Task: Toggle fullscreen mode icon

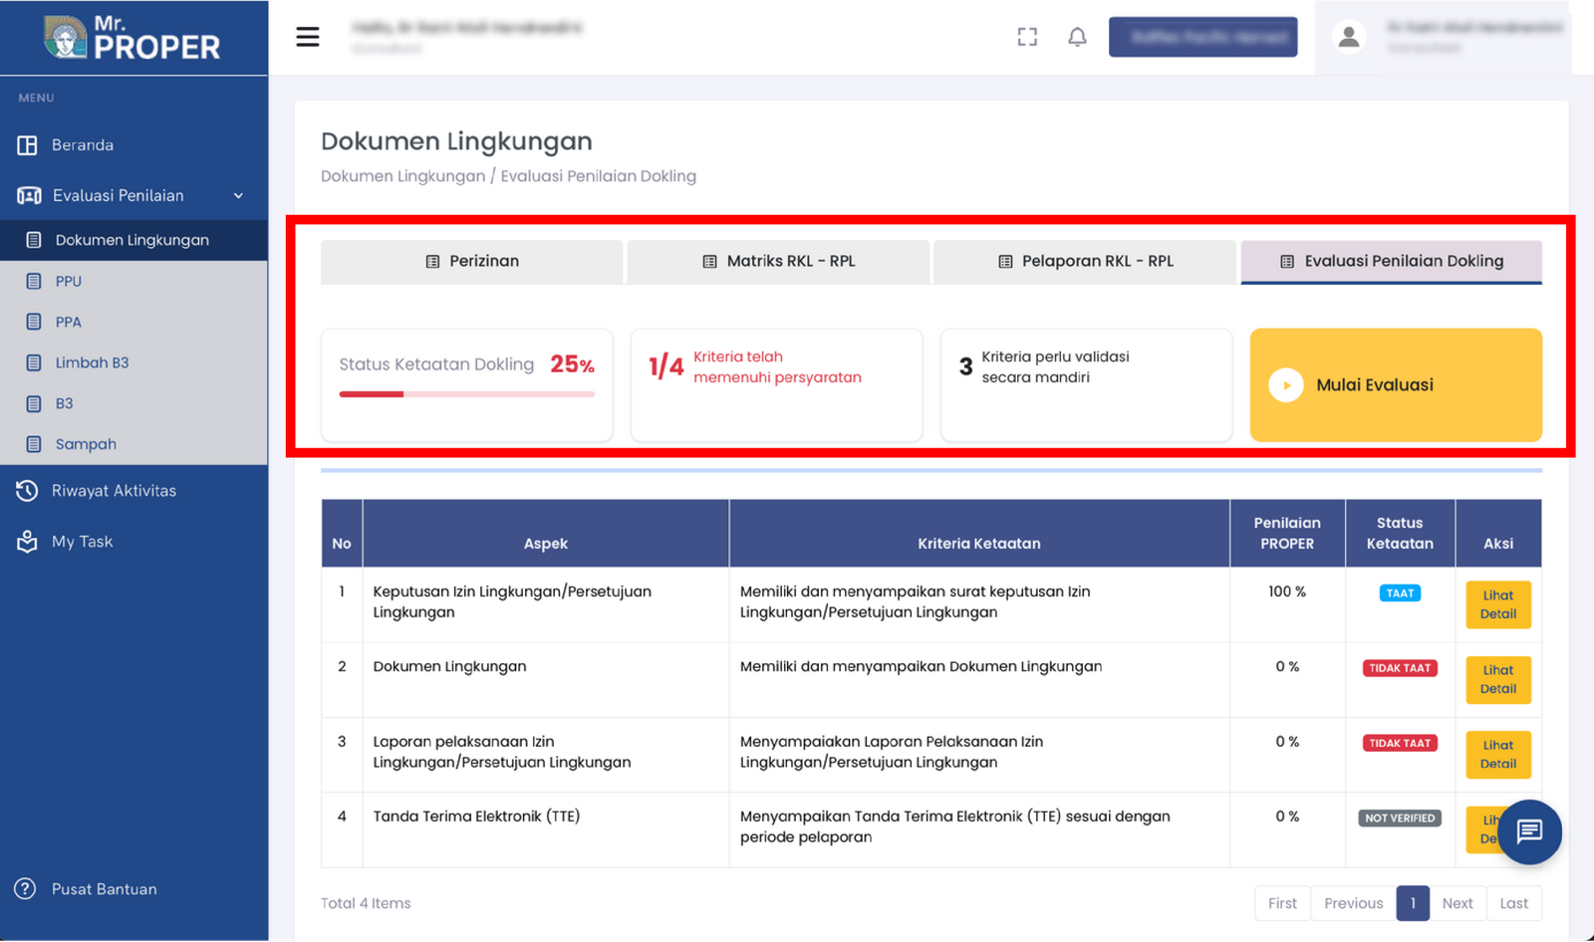Action: (x=1027, y=37)
